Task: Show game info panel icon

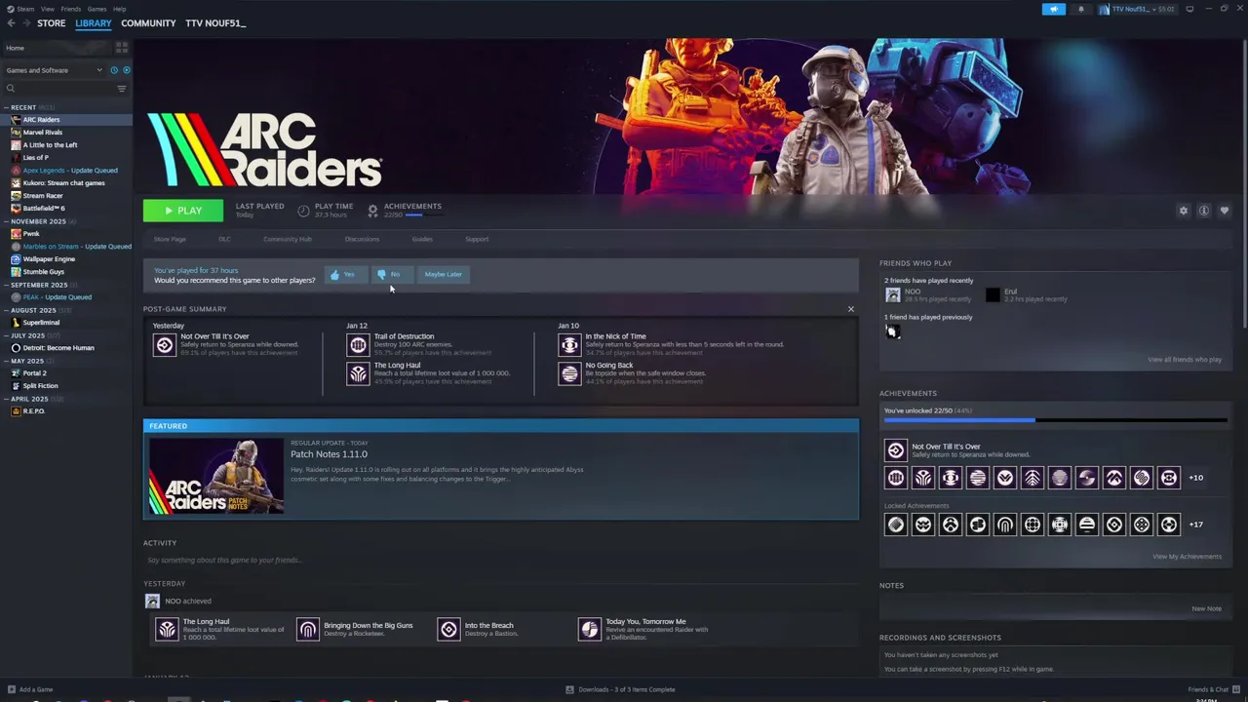Action: click(1204, 211)
